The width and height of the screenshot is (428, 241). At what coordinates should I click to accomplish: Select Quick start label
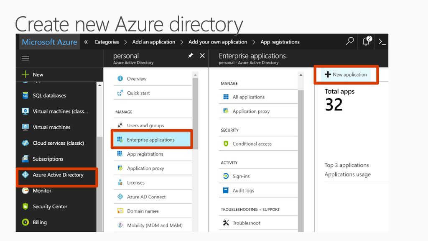pyautogui.click(x=138, y=93)
